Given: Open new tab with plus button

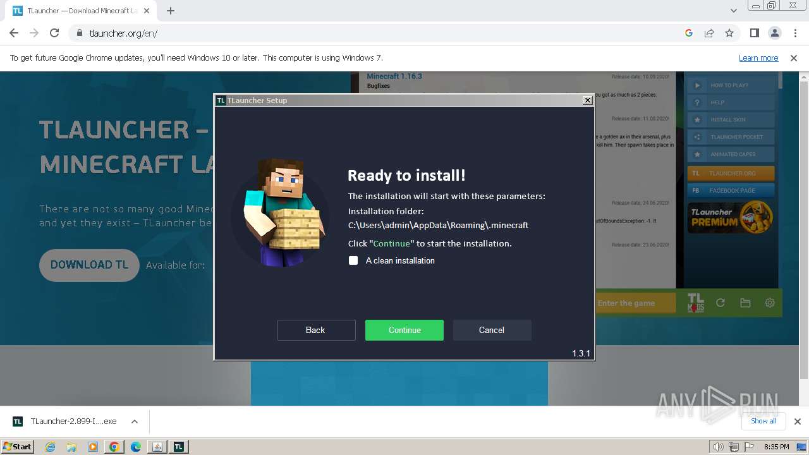Looking at the screenshot, I should tap(171, 11).
